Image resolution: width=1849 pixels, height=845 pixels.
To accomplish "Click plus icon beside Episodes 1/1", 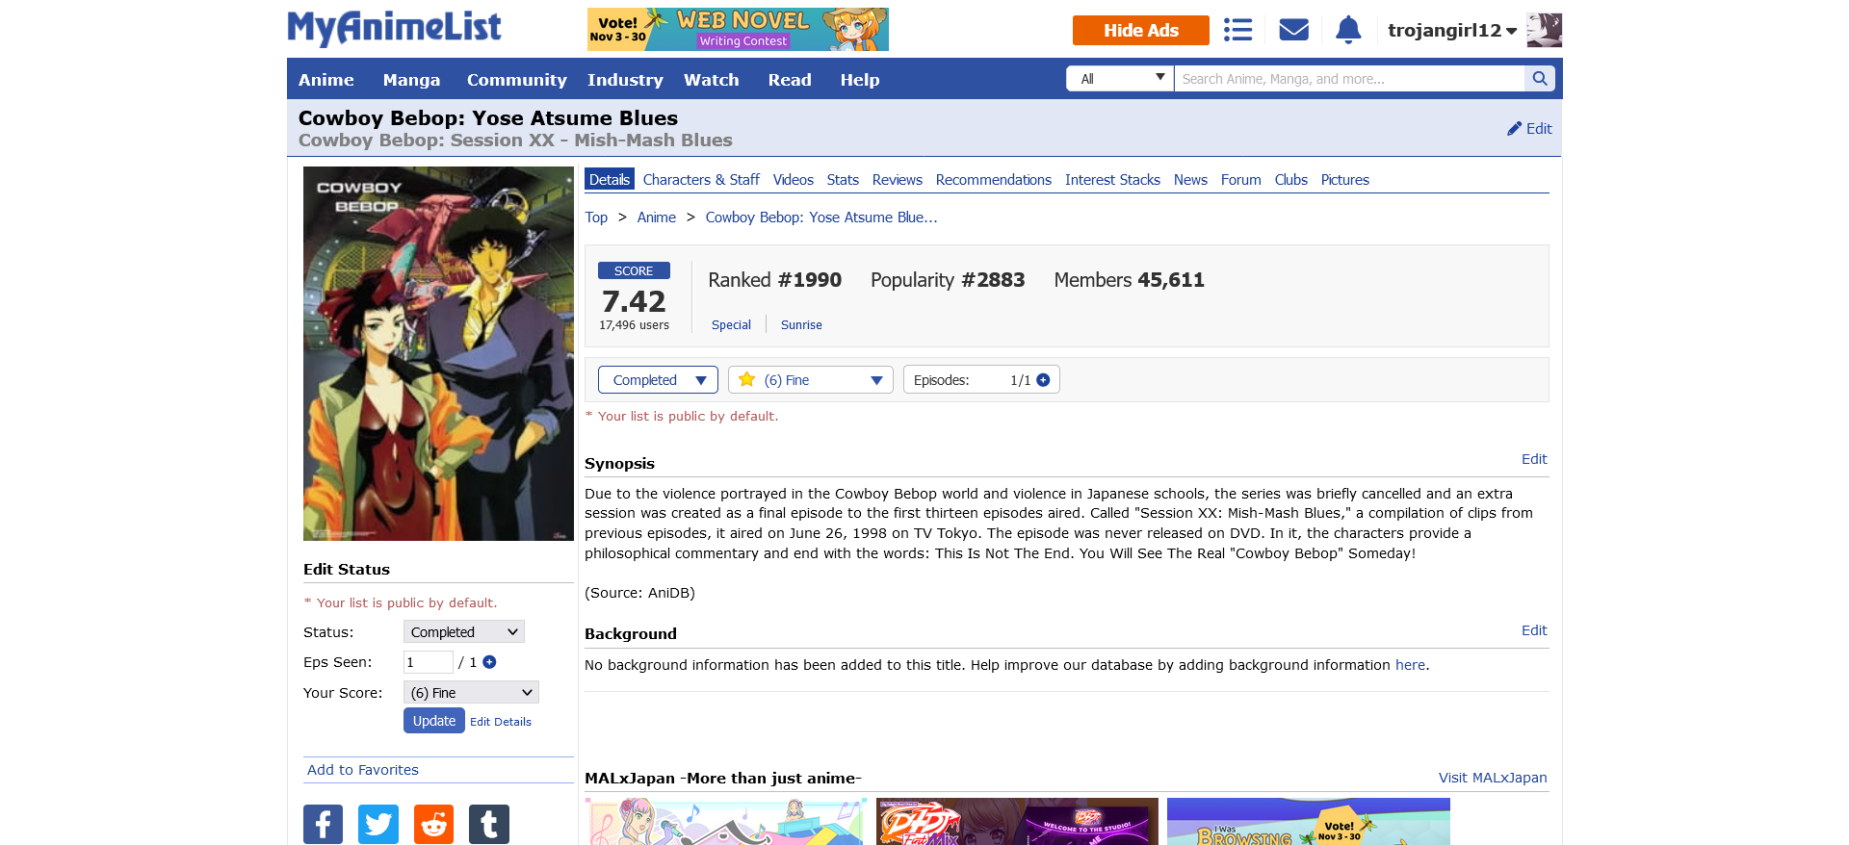I will click(1043, 380).
